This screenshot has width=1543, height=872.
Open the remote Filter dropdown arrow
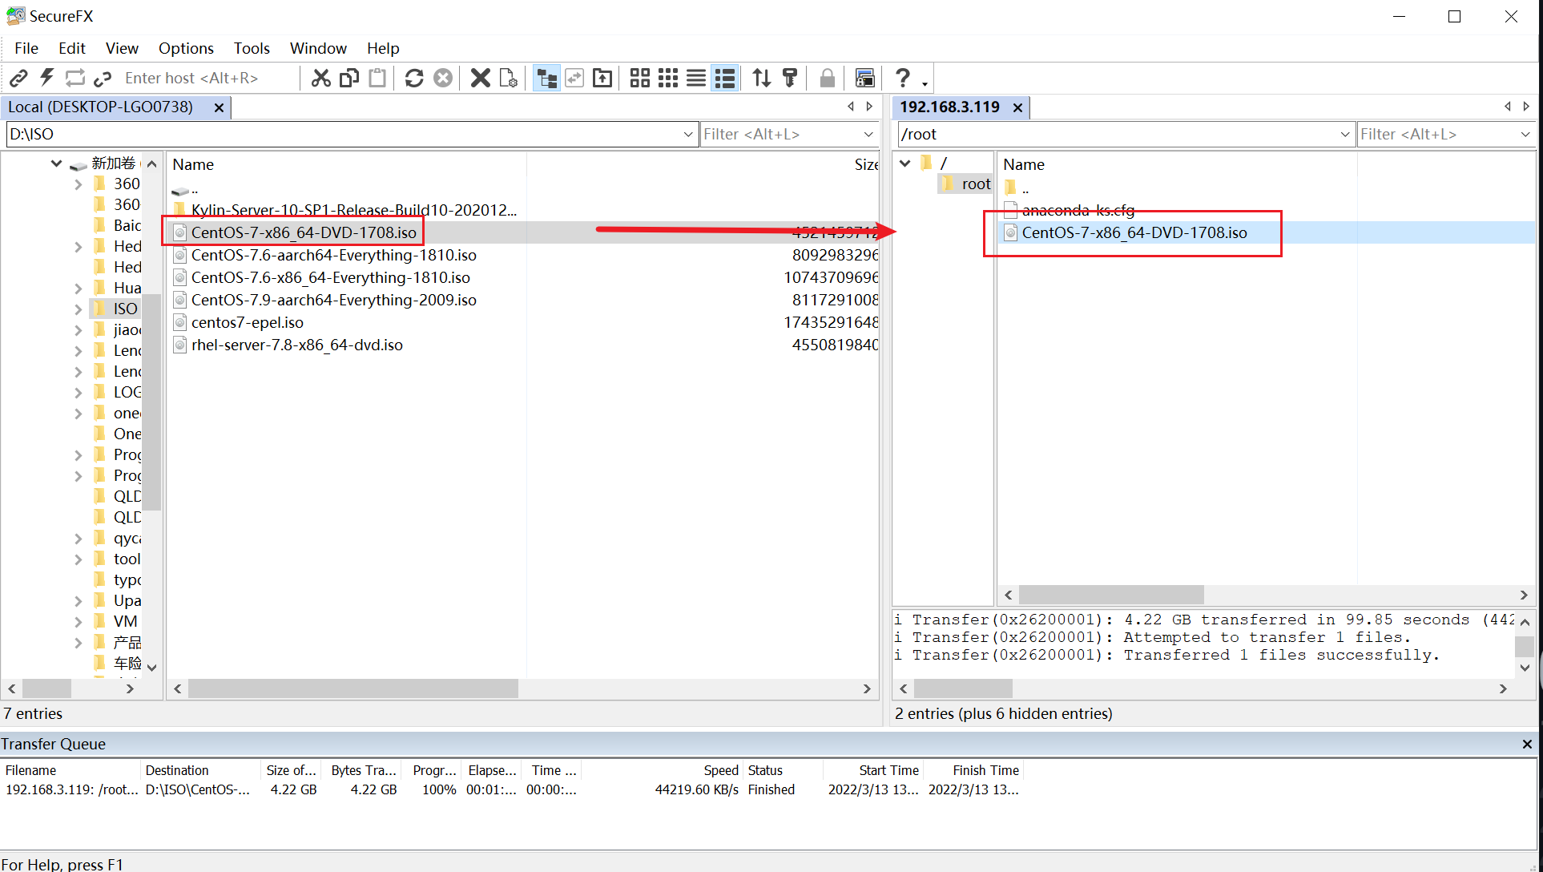pos(1525,134)
